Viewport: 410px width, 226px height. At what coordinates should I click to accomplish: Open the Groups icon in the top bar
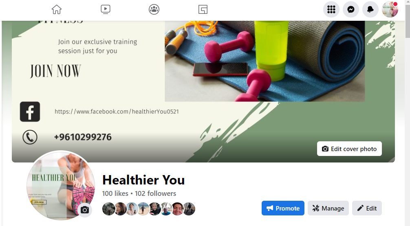click(x=154, y=9)
